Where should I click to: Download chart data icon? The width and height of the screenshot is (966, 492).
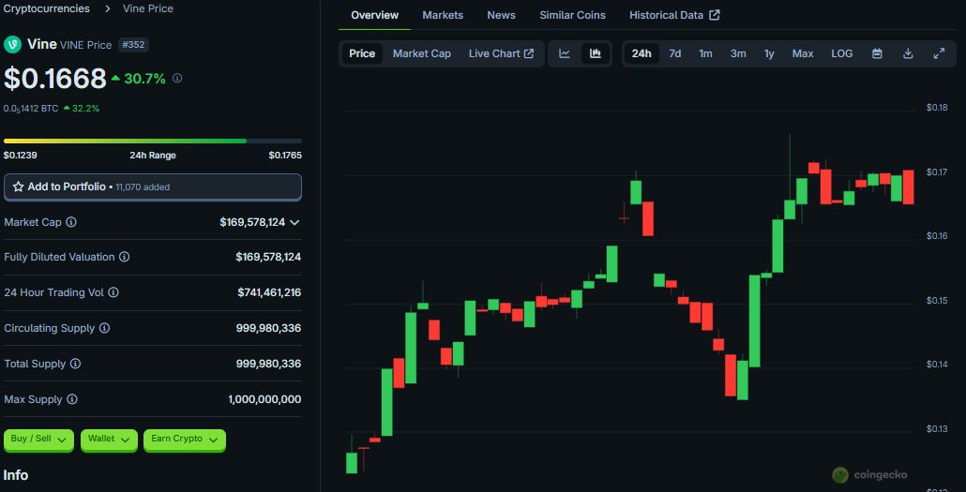pyautogui.click(x=908, y=53)
